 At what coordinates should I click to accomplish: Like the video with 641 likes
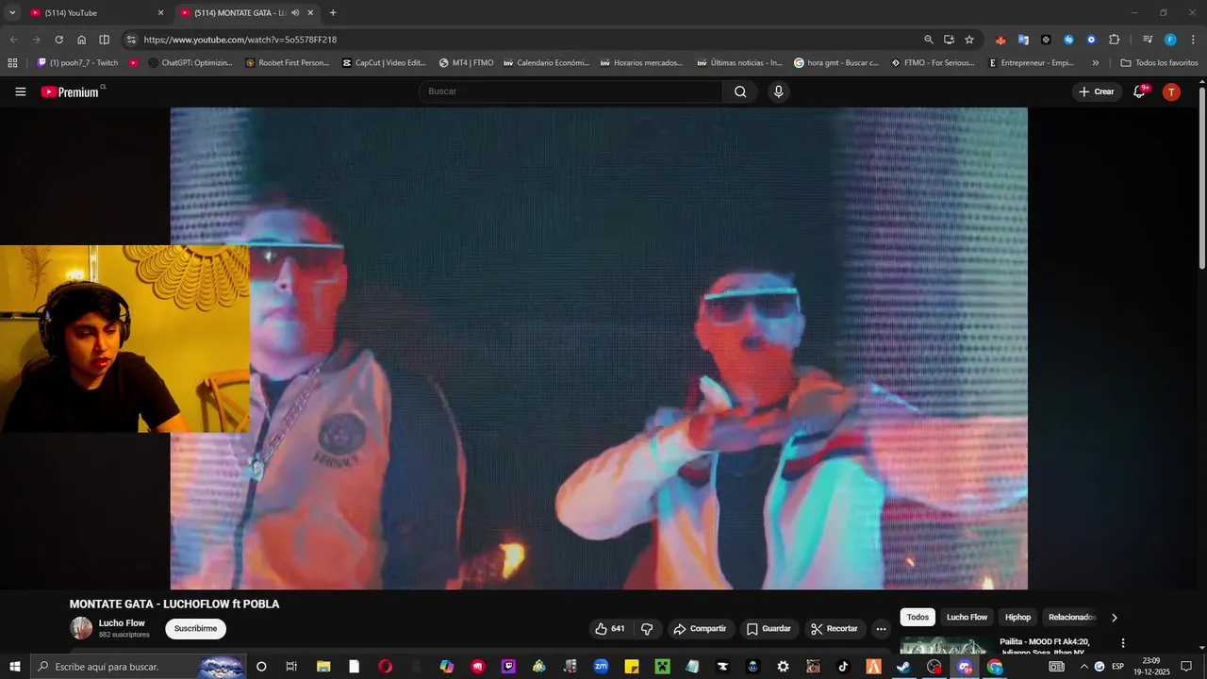(610, 629)
